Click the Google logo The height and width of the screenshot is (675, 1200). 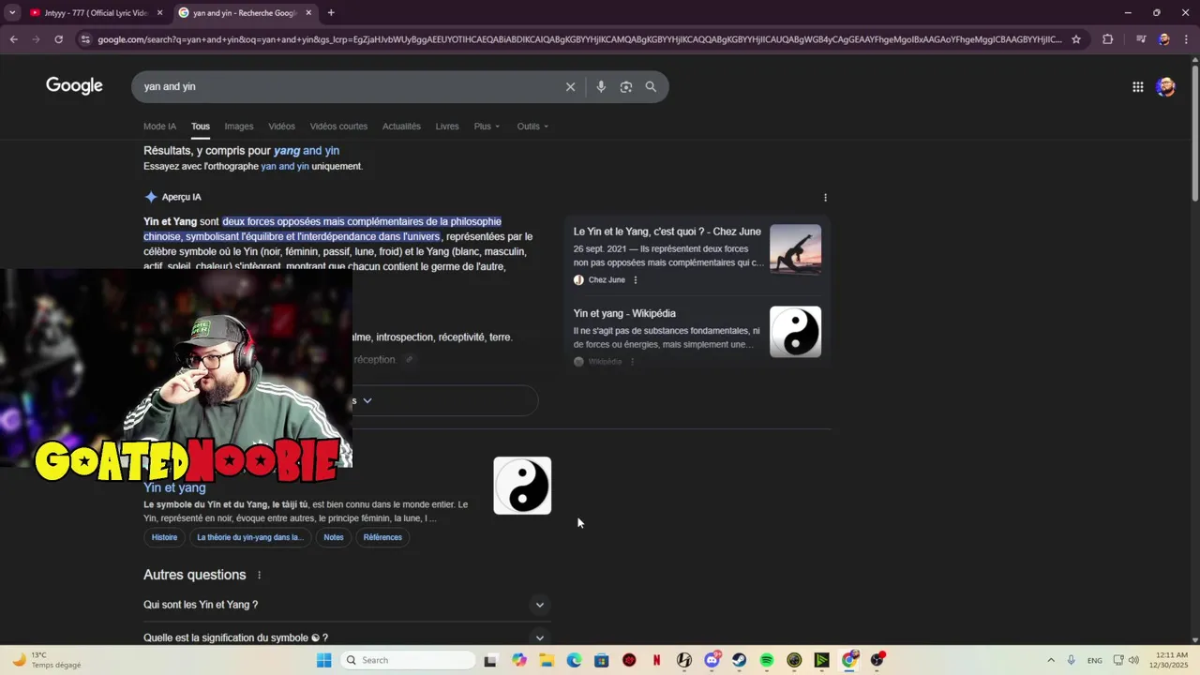tap(74, 86)
